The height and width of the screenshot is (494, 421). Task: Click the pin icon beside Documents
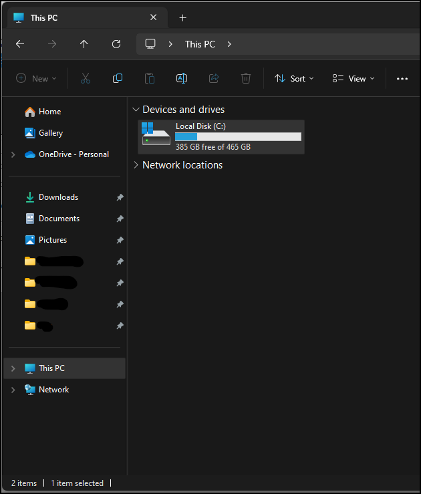point(120,219)
